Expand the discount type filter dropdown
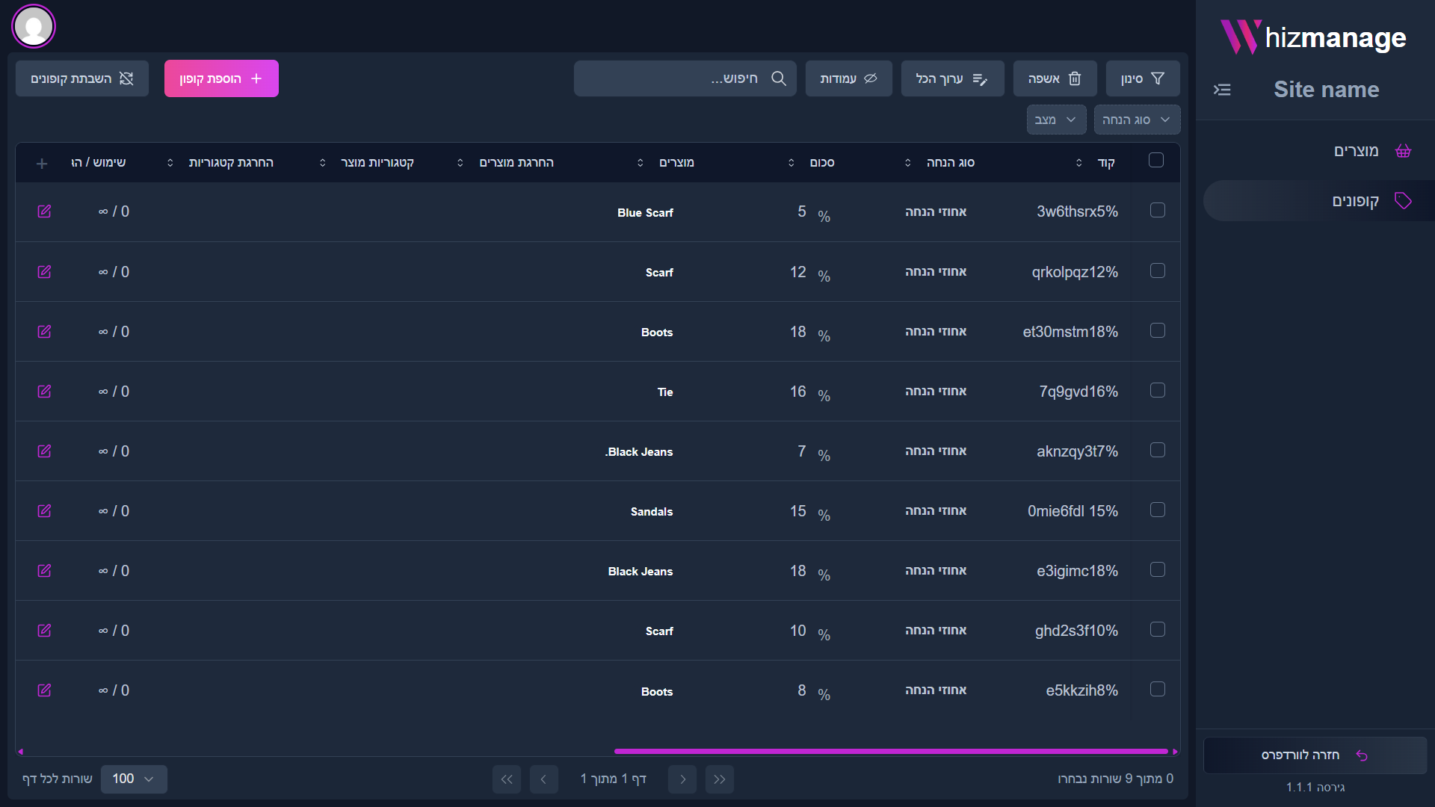Screen dimensions: 1435x807 (1136, 120)
